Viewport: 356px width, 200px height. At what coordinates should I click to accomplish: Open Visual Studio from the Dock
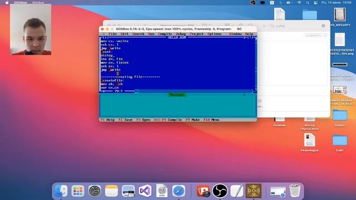coord(145,191)
